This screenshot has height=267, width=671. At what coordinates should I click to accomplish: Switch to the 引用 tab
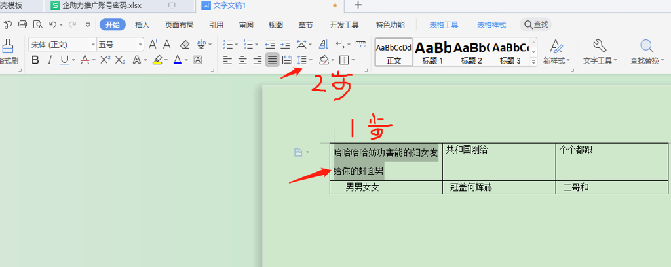pos(216,25)
